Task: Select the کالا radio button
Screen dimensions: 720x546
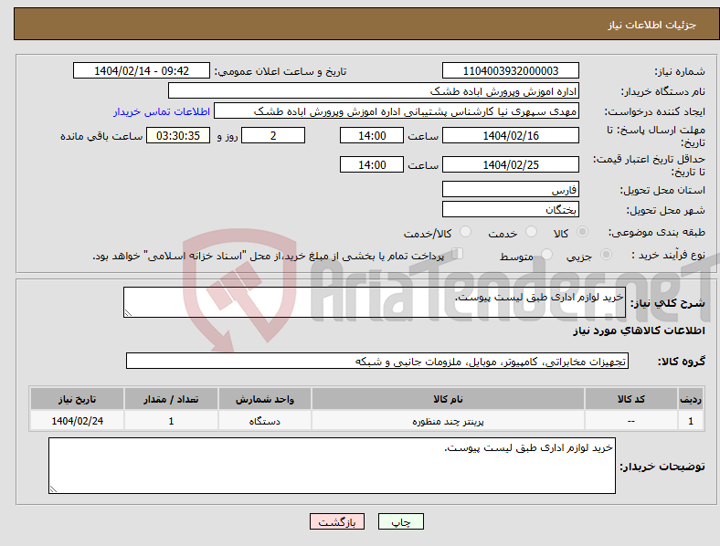Action: (582, 232)
